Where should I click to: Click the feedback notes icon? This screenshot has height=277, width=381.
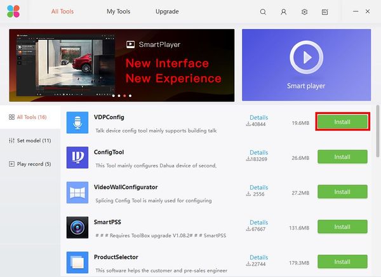324,12
